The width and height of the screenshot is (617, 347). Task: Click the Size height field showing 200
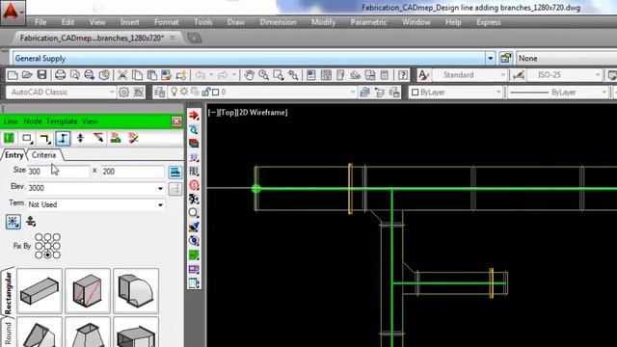(132, 172)
